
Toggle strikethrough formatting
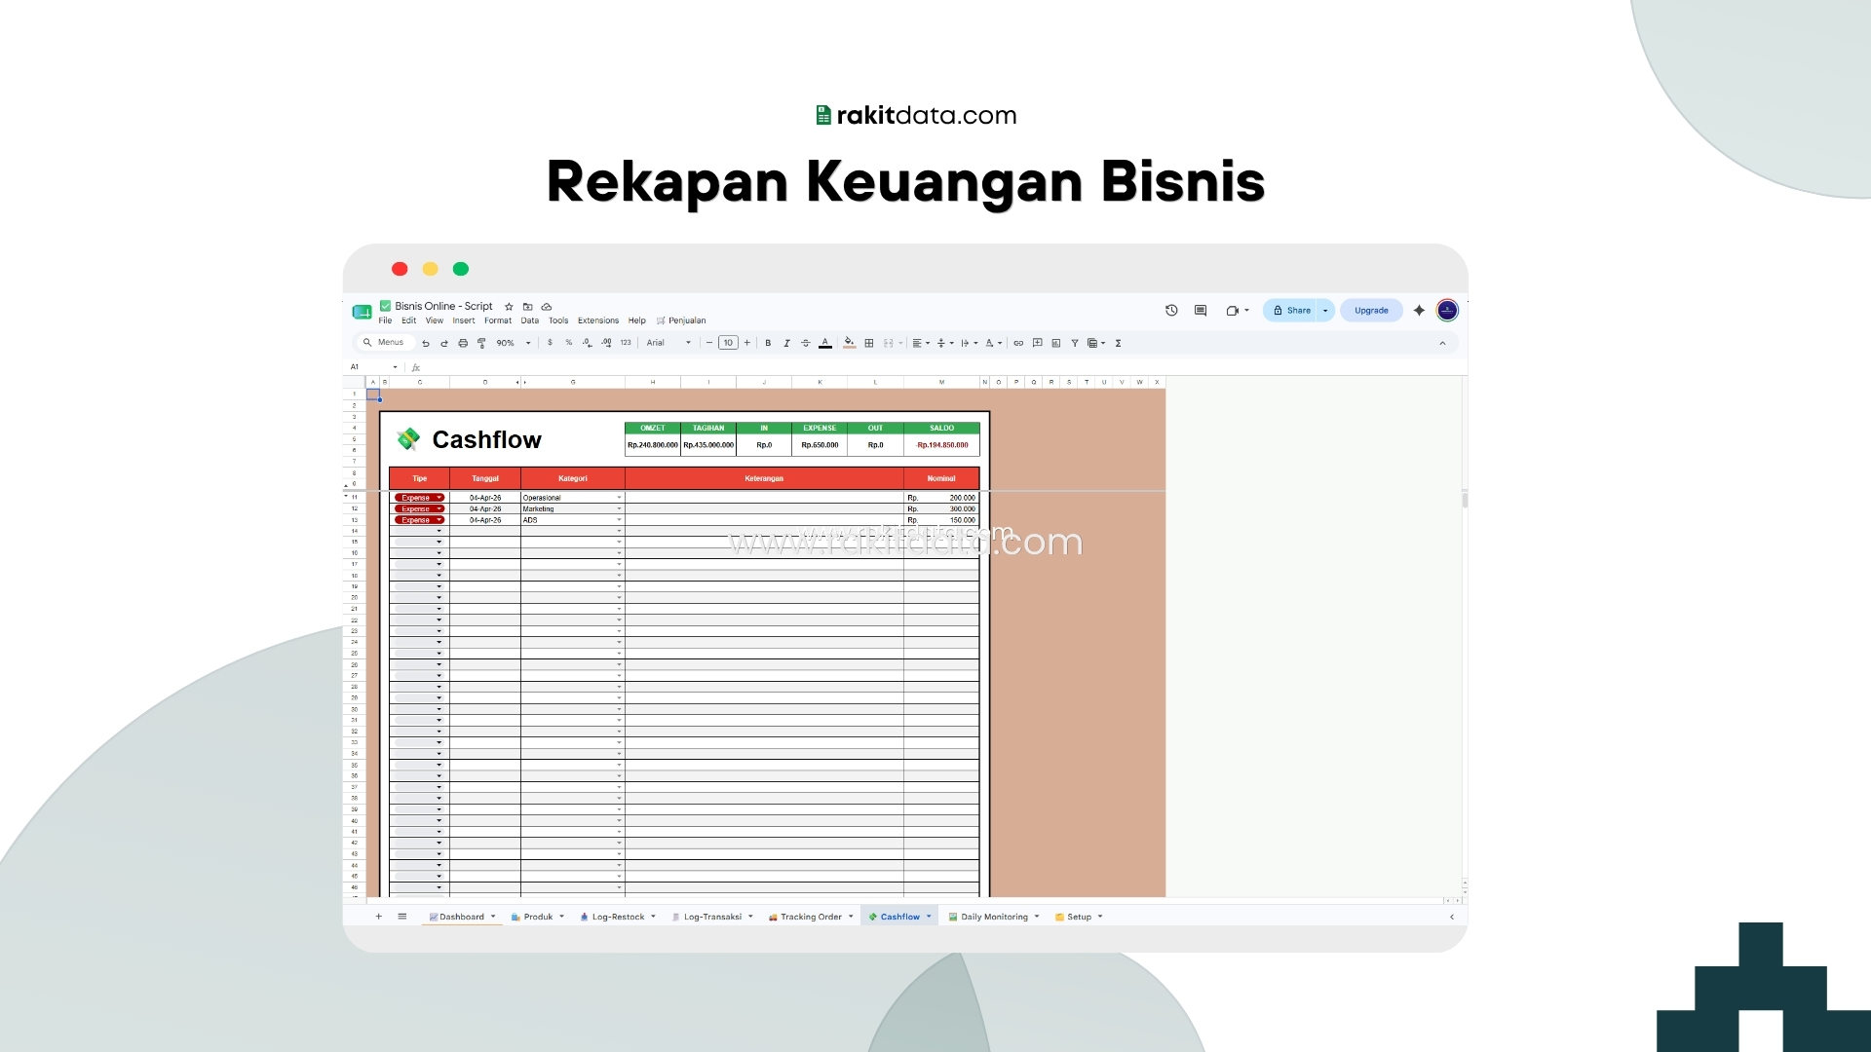pyautogui.click(x=805, y=343)
